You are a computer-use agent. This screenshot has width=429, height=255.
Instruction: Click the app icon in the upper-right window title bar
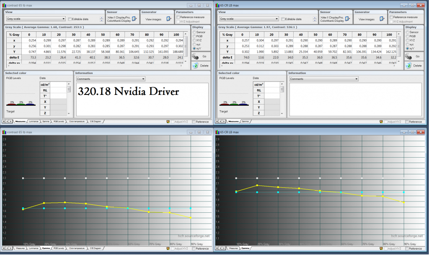217,5
